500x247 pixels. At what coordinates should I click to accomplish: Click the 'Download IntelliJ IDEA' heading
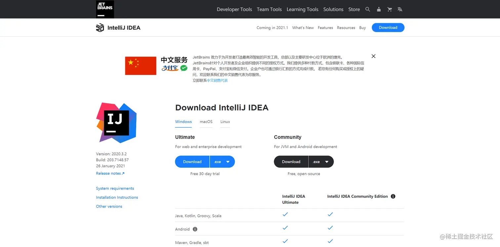(x=222, y=107)
